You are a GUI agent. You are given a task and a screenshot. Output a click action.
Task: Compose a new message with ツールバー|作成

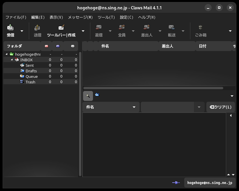[x=61, y=31]
